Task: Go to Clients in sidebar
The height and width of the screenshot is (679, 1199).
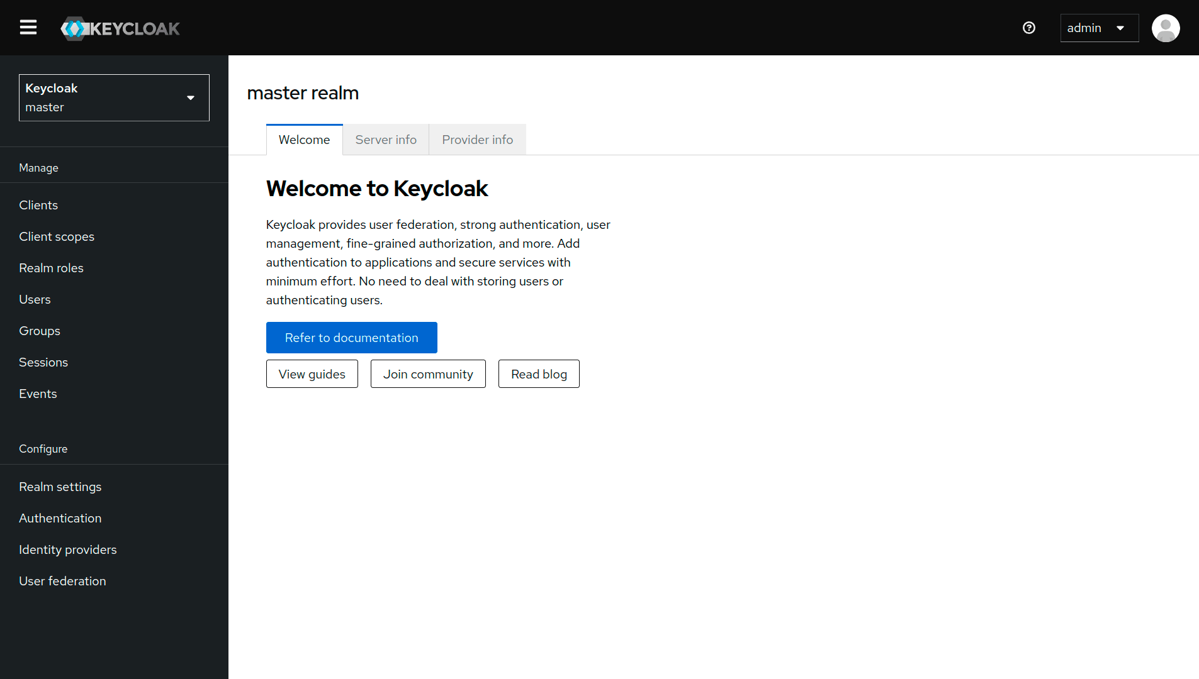Action: pos(38,205)
